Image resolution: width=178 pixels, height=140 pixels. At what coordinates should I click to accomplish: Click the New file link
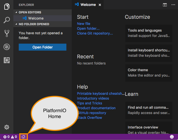tap(84, 24)
